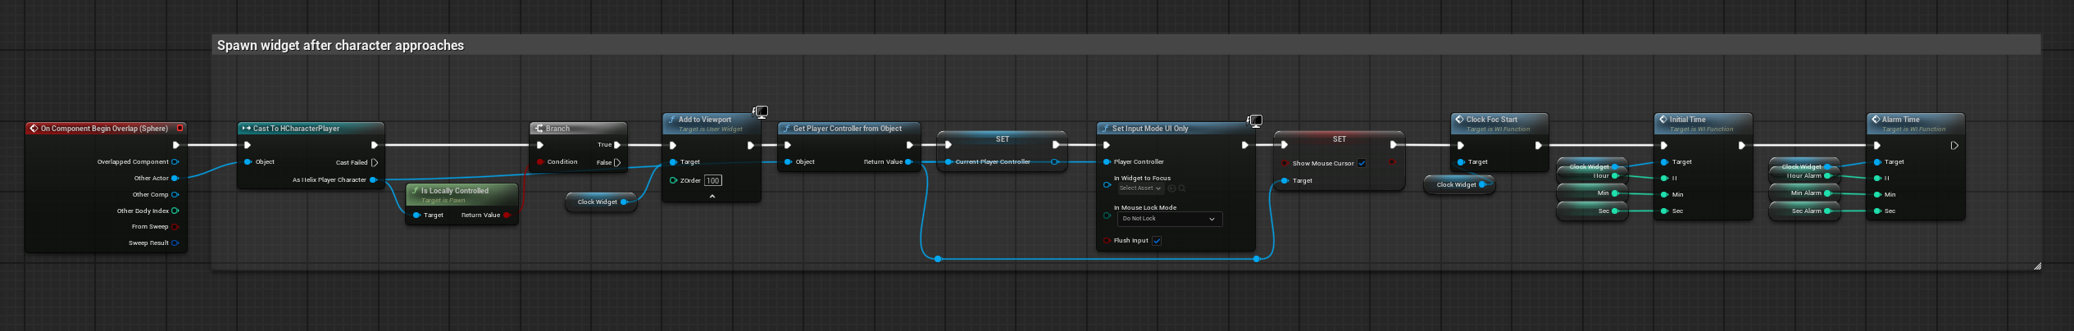Click the browse magnifier icon beside Select Asset
This screenshot has width=2074, height=331.
pyautogui.click(x=1181, y=188)
